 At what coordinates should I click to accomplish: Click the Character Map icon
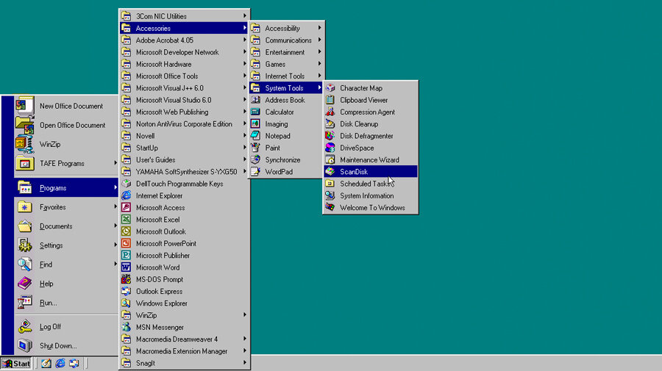coord(330,88)
